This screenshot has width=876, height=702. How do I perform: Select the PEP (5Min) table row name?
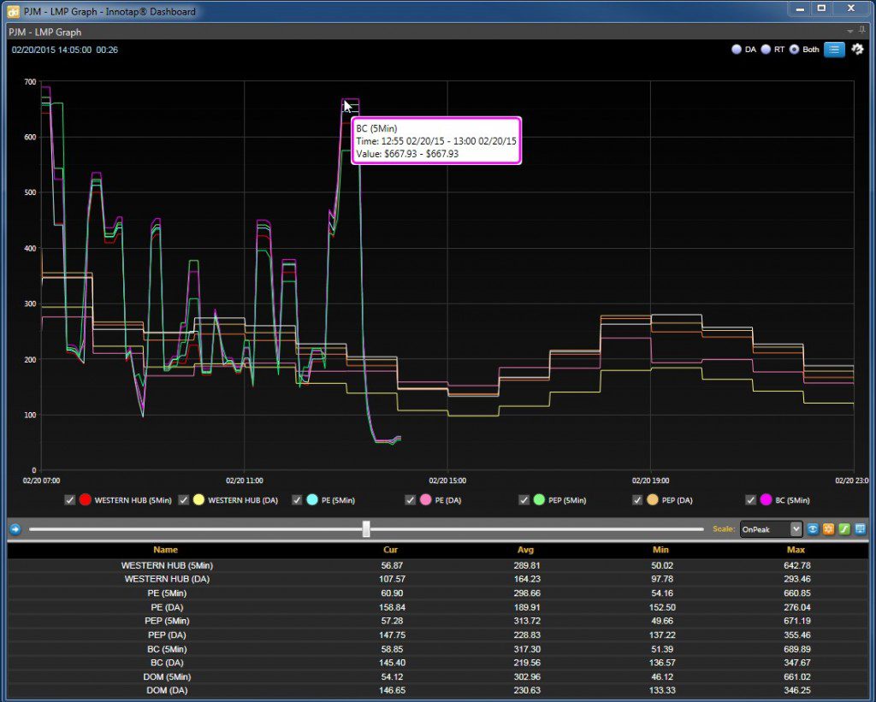(x=167, y=621)
